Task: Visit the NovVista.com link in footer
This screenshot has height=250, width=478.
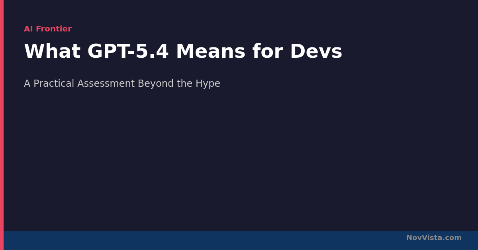Action: coord(434,238)
